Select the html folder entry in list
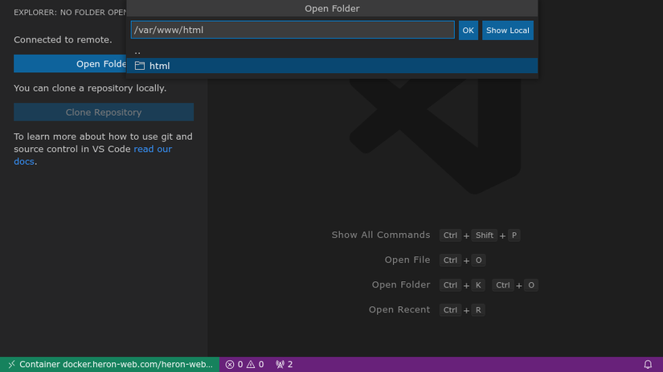Viewport: 663px width, 372px height. [159, 66]
